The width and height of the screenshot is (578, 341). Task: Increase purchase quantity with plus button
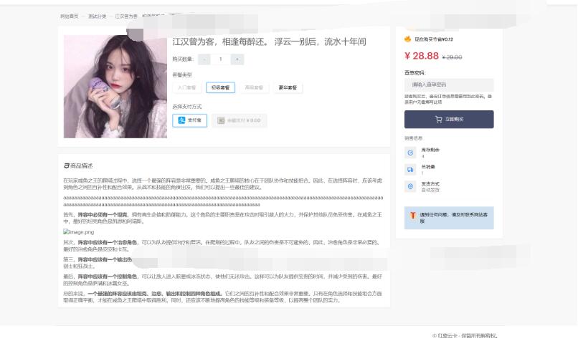237,59
